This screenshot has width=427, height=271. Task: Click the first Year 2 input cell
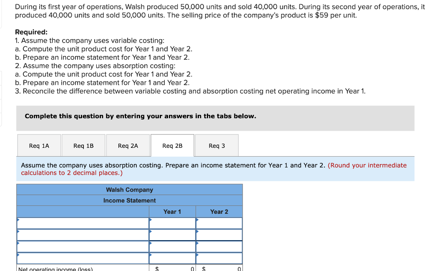[219, 223]
